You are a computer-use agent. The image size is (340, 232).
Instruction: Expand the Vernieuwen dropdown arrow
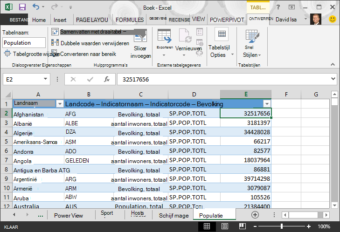click(184, 55)
